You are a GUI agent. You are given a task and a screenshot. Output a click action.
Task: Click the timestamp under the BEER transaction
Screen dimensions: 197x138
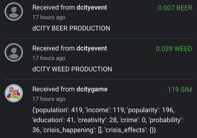(49, 17)
